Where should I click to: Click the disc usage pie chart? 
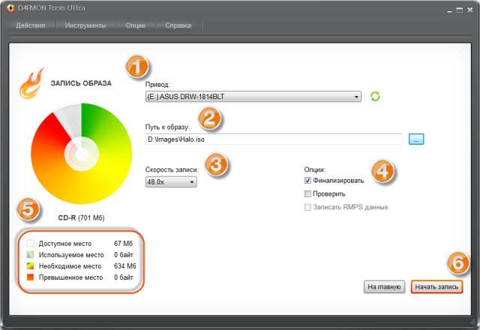(x=82, y=154)
